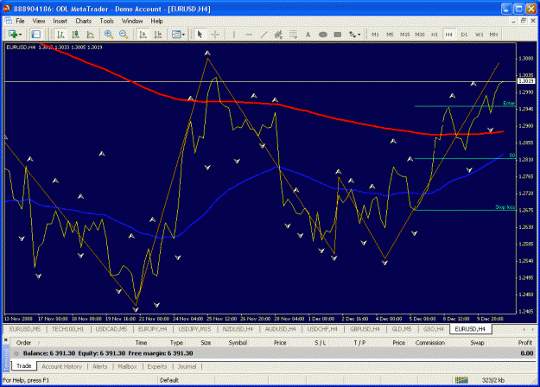Switch to M15 timeframe
The width and height of the screenshot is (540, 387).
[404, 35]
